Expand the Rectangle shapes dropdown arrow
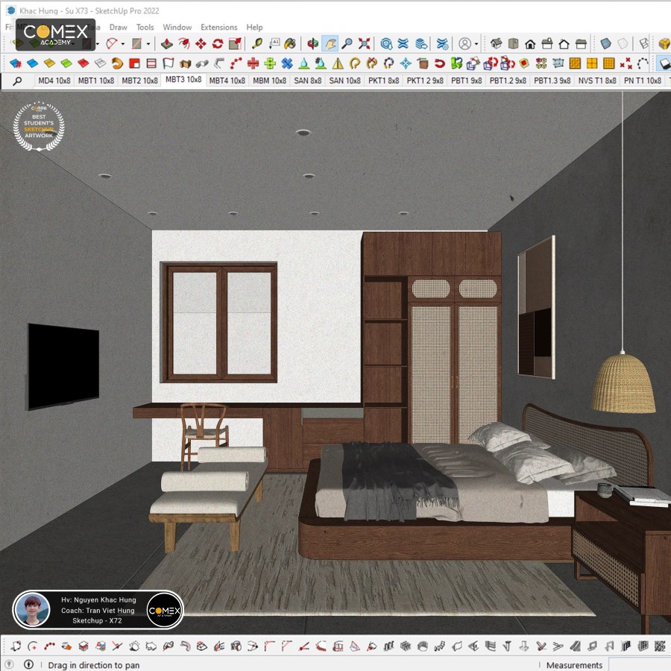 click(148, 44)
